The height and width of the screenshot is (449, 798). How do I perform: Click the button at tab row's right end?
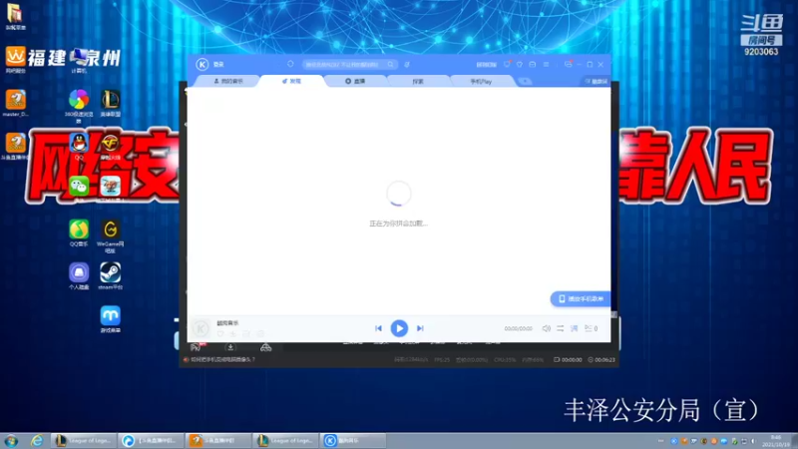point(596,82)
